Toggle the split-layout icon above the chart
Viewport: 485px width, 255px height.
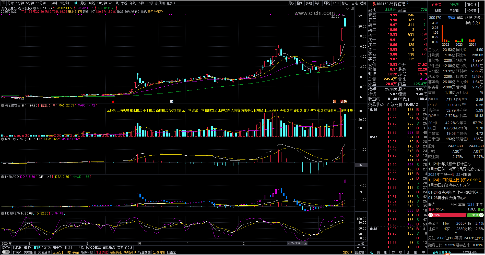point(352,8)
